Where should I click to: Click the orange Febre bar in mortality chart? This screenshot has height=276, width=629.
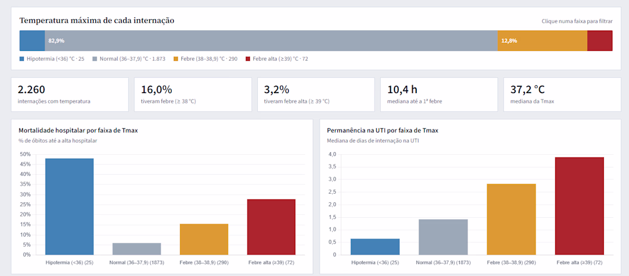(x=204, y=239)
